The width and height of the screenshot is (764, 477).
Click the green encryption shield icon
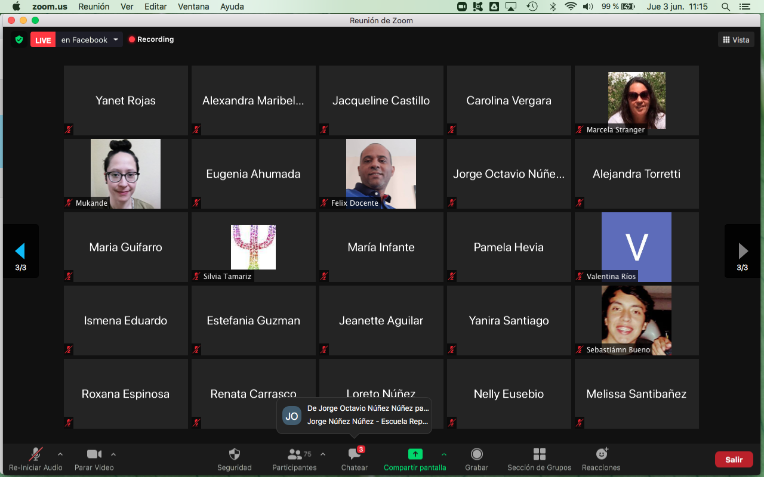tap(19, 40)
